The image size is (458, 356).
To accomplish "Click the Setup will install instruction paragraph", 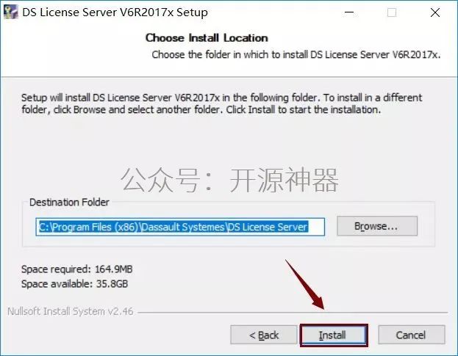I will [x=221, y=103].
